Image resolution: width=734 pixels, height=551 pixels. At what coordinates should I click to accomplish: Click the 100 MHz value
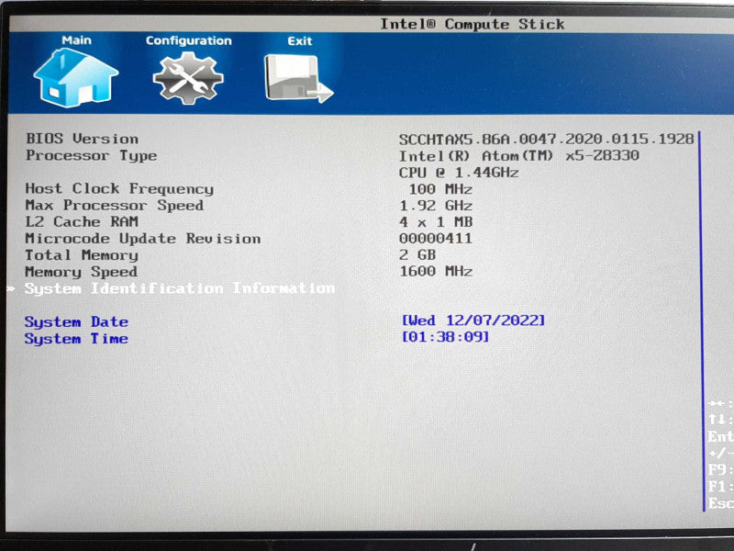click(440, 189)
